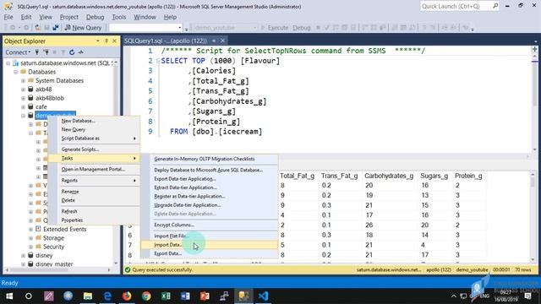Image resolution: width=541 pixels, height=304 pixels.
Task: Collapse the Databases folder node
Action: (x=16, y=72)
